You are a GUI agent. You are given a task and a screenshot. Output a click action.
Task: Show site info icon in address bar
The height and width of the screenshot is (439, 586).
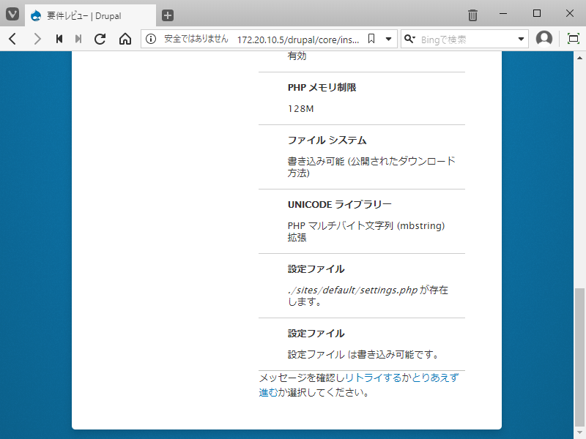click(x=151, y=39)
